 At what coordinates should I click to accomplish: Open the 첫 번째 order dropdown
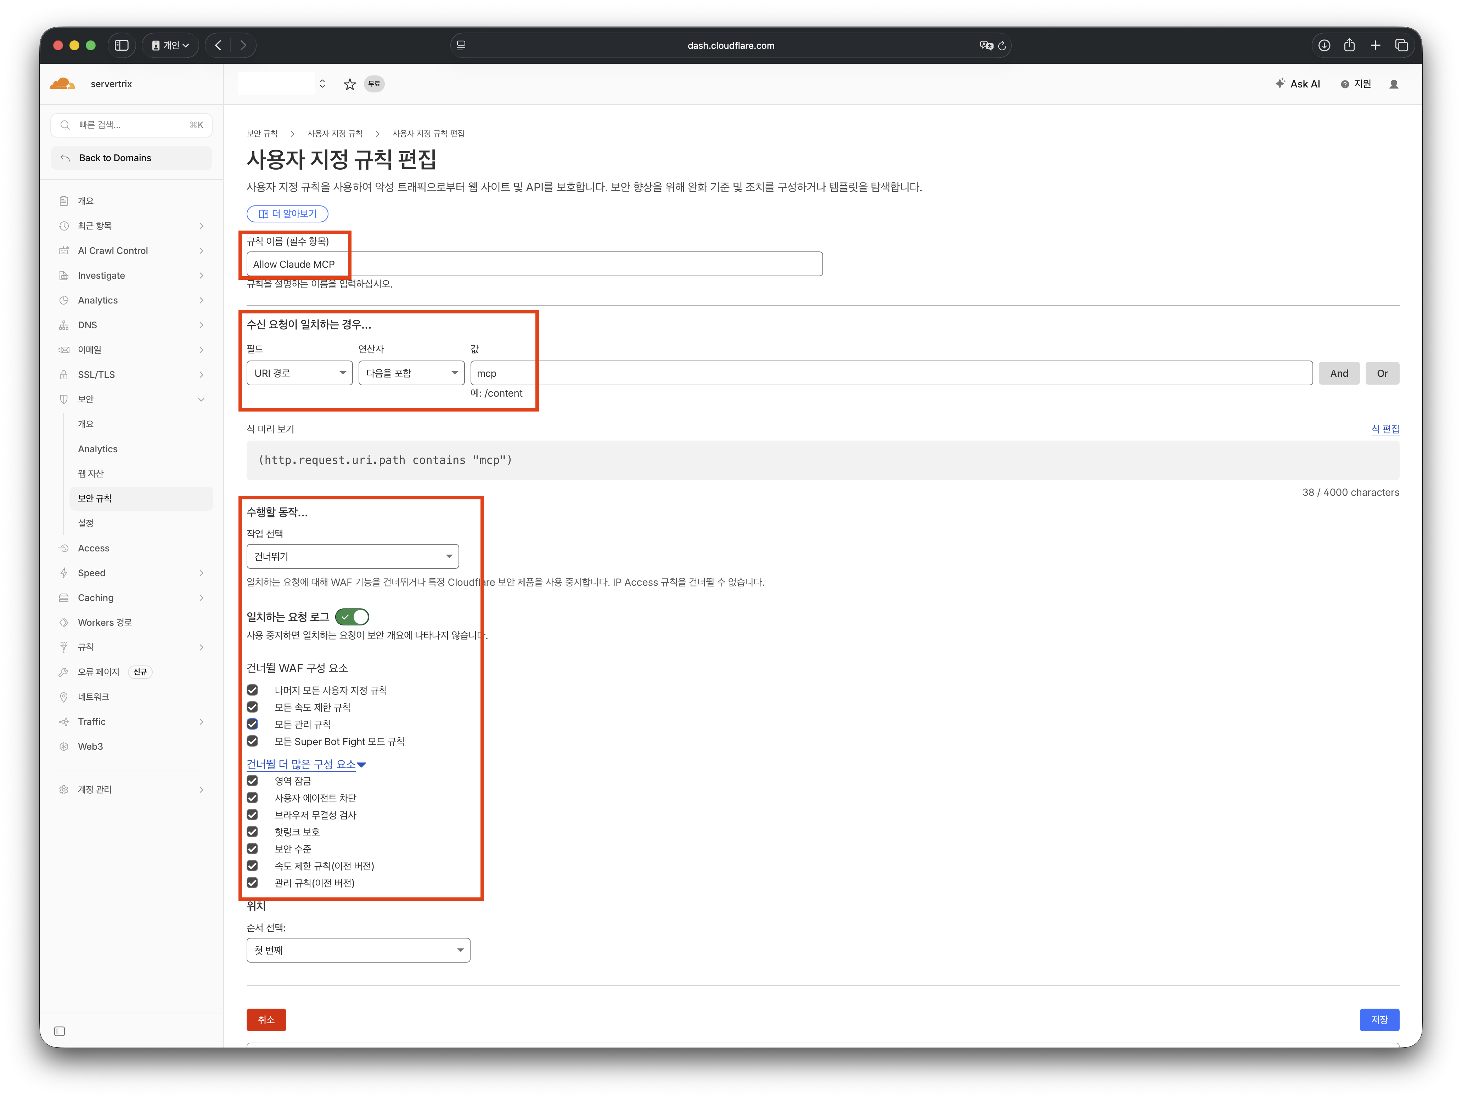click(358, 950)
